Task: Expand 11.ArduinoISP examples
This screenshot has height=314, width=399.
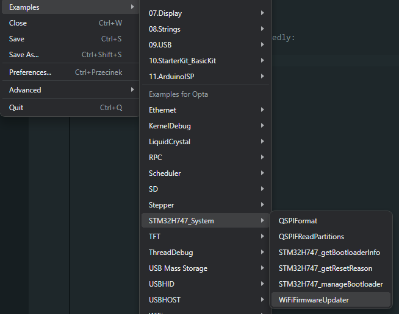Action: coord(206,77)
